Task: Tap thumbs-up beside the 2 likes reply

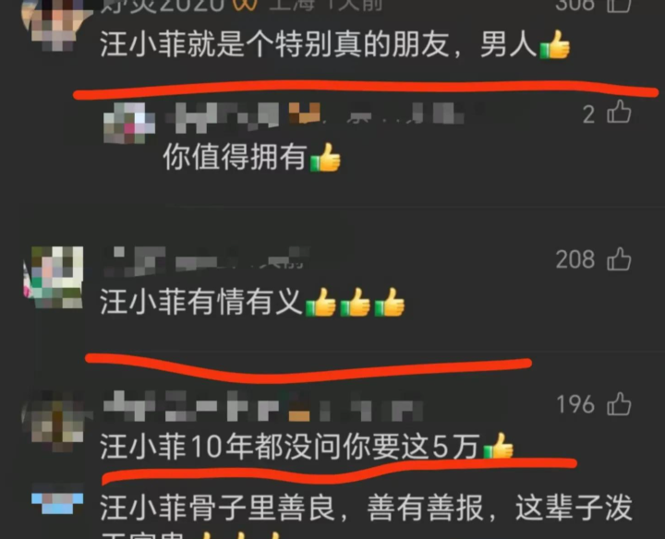Action: click(619, 112)
